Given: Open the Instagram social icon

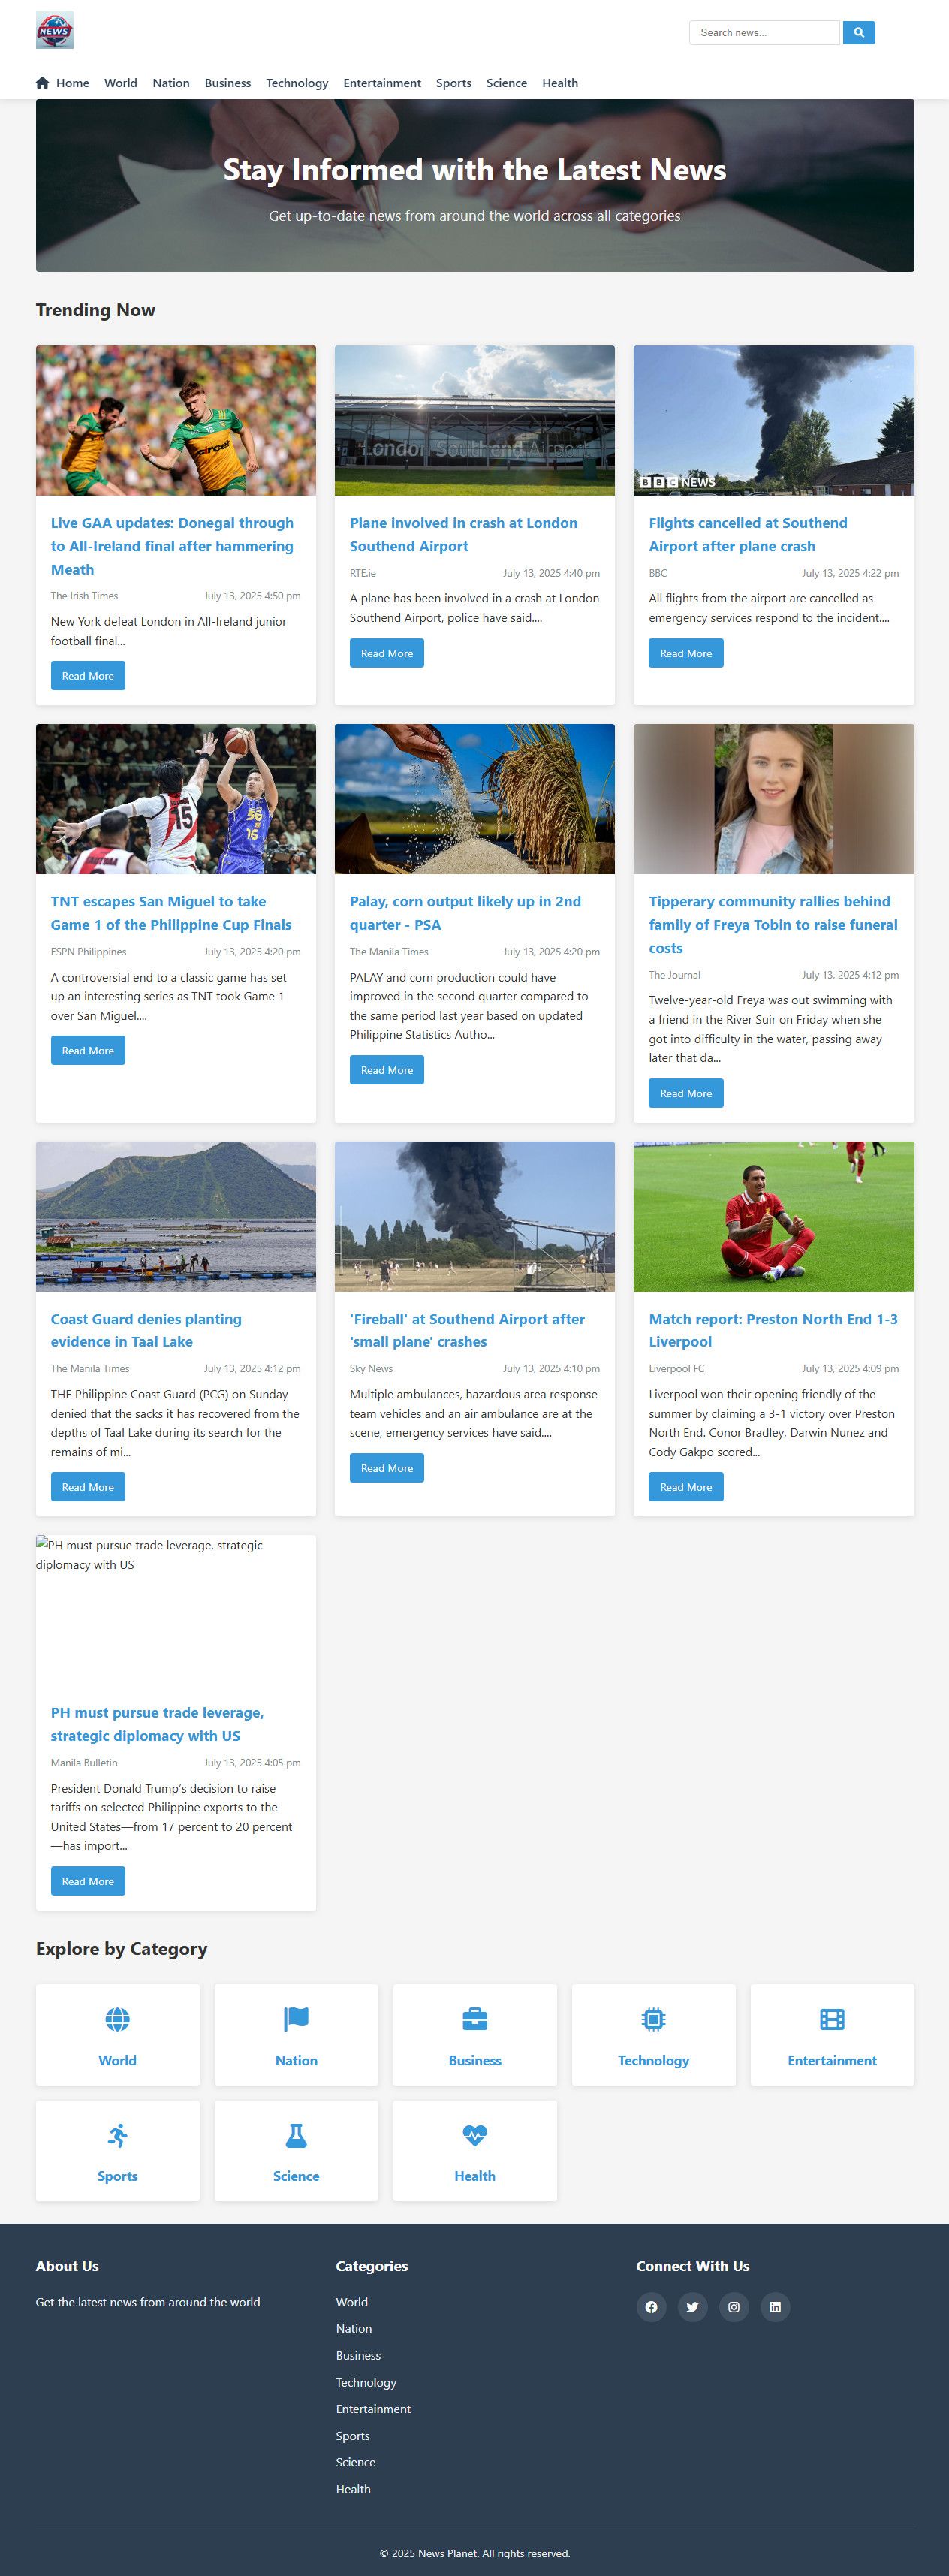Looking at the screenshot, I should pyautogui.click(x=733, y=2306).
